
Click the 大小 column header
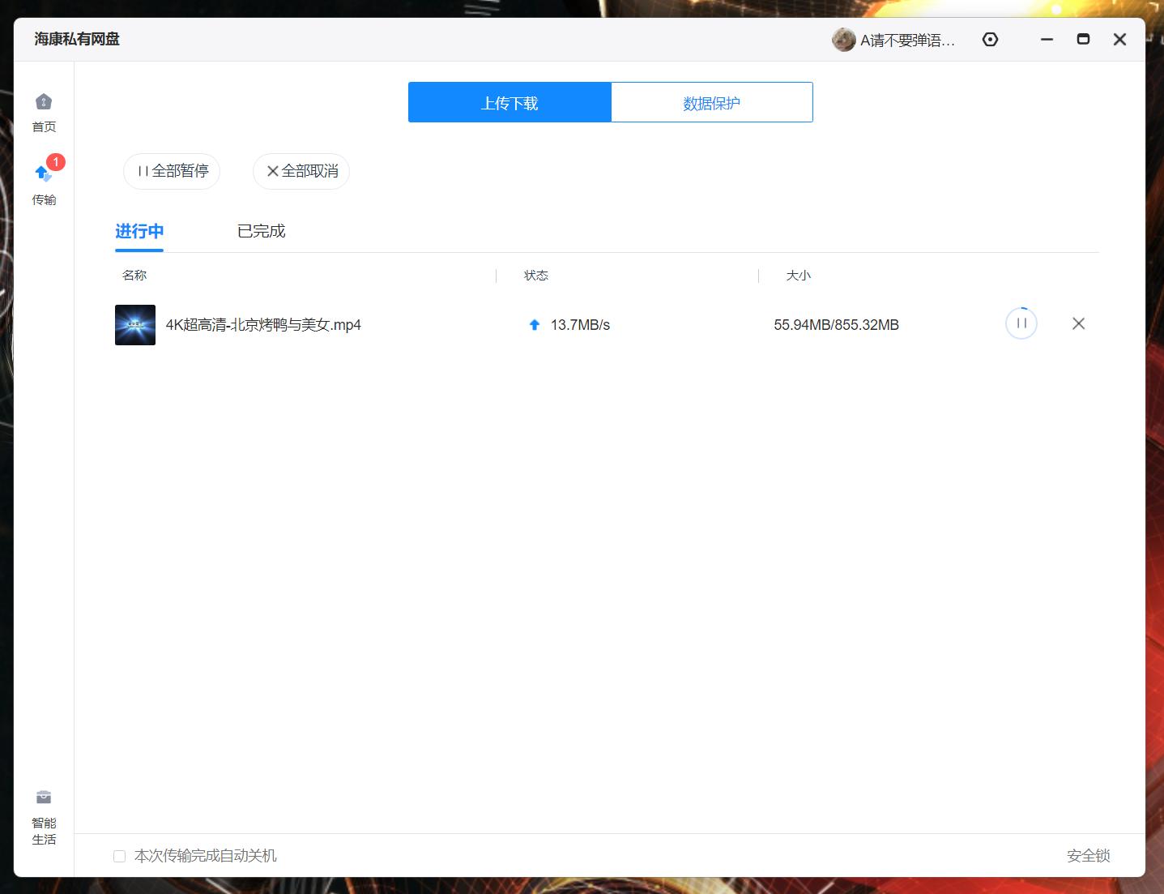[798, 276]
